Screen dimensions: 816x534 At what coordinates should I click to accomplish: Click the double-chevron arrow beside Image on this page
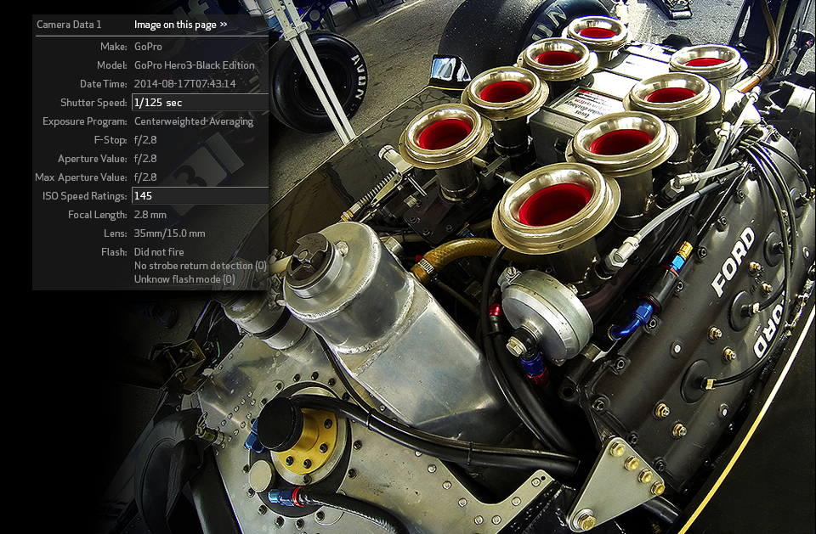pyautogui.click(x=224, y=25)
